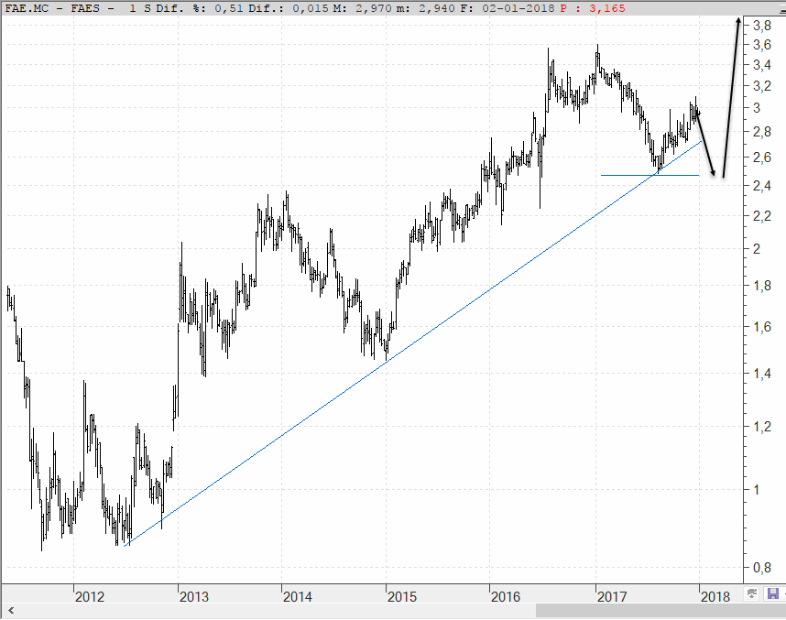786x620 pixels.
Task: Click the 2013 label on time axis
Action: pyautogui.click(x=194, y=597)
